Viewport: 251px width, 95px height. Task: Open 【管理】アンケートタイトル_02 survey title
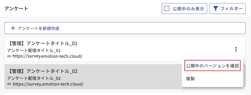43,71
